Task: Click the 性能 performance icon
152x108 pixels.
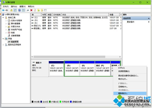Action: 9,32
